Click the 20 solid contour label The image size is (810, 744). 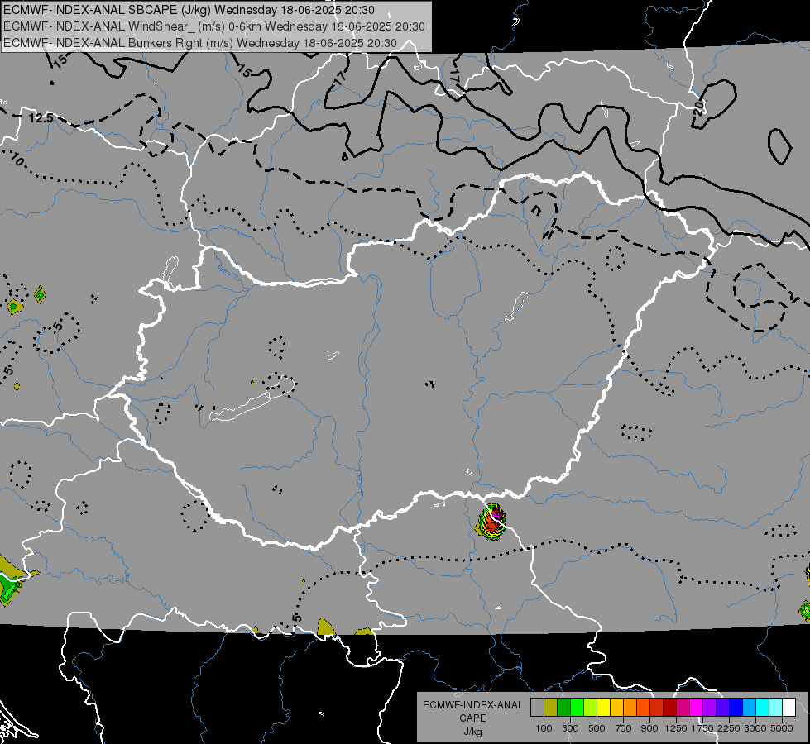click(699, 107)
